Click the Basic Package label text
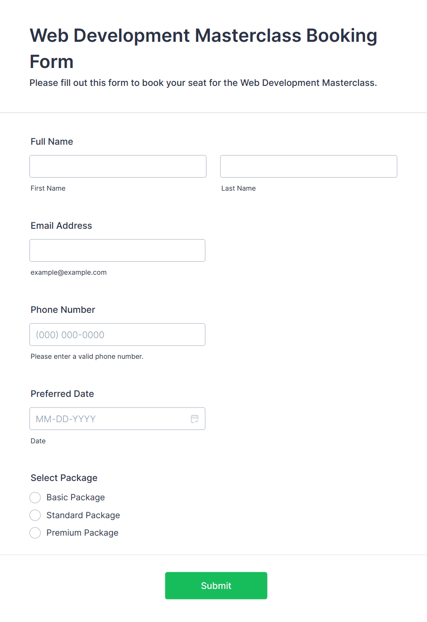The height and width of the screenshot is (622, 427). coord(76,498)
